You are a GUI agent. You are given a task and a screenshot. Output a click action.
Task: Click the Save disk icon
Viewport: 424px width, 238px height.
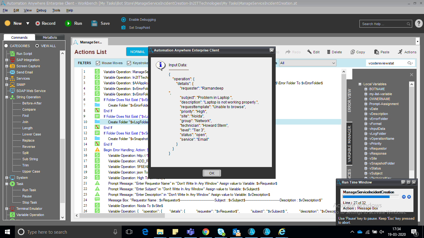pos(94,24)
